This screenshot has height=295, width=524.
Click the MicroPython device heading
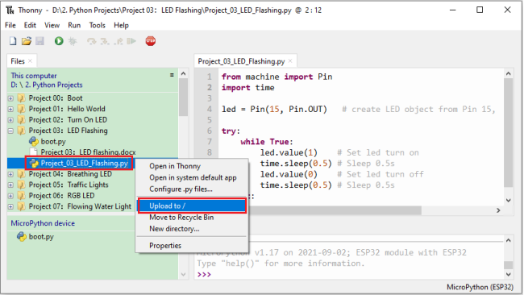[x=43, y=223]
